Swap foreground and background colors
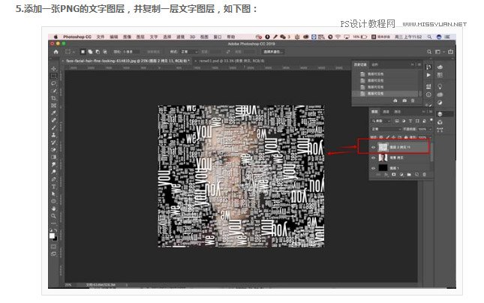484x303 pixels. coord(56,230)
